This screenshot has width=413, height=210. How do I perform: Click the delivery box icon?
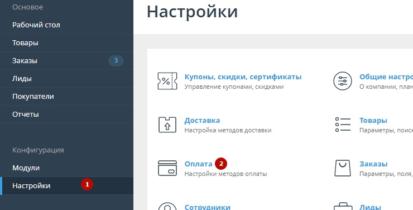point(167,125)
